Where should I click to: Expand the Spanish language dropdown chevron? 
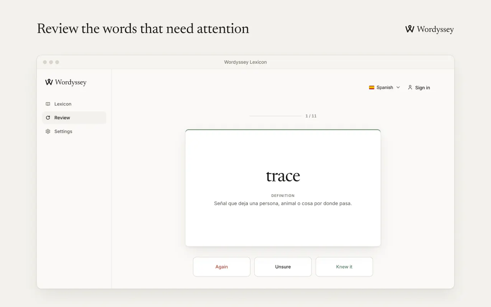398,87
